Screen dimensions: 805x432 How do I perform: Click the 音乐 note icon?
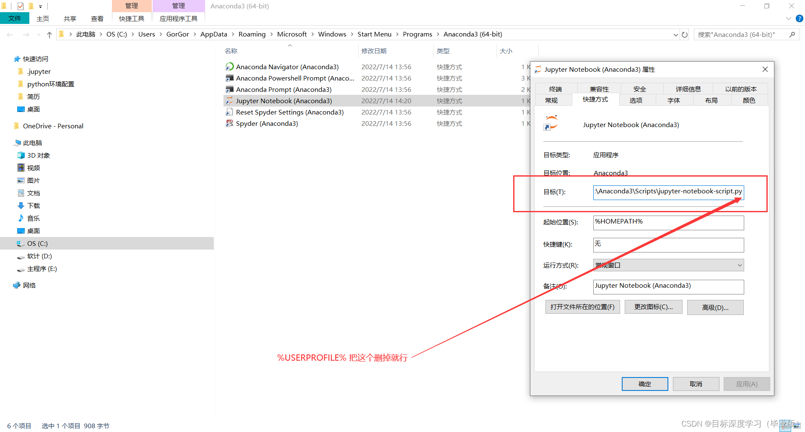pos(21,218)
